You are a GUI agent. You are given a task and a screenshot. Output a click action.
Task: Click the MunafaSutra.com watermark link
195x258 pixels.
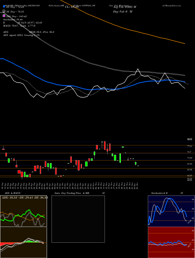(172, 5)
